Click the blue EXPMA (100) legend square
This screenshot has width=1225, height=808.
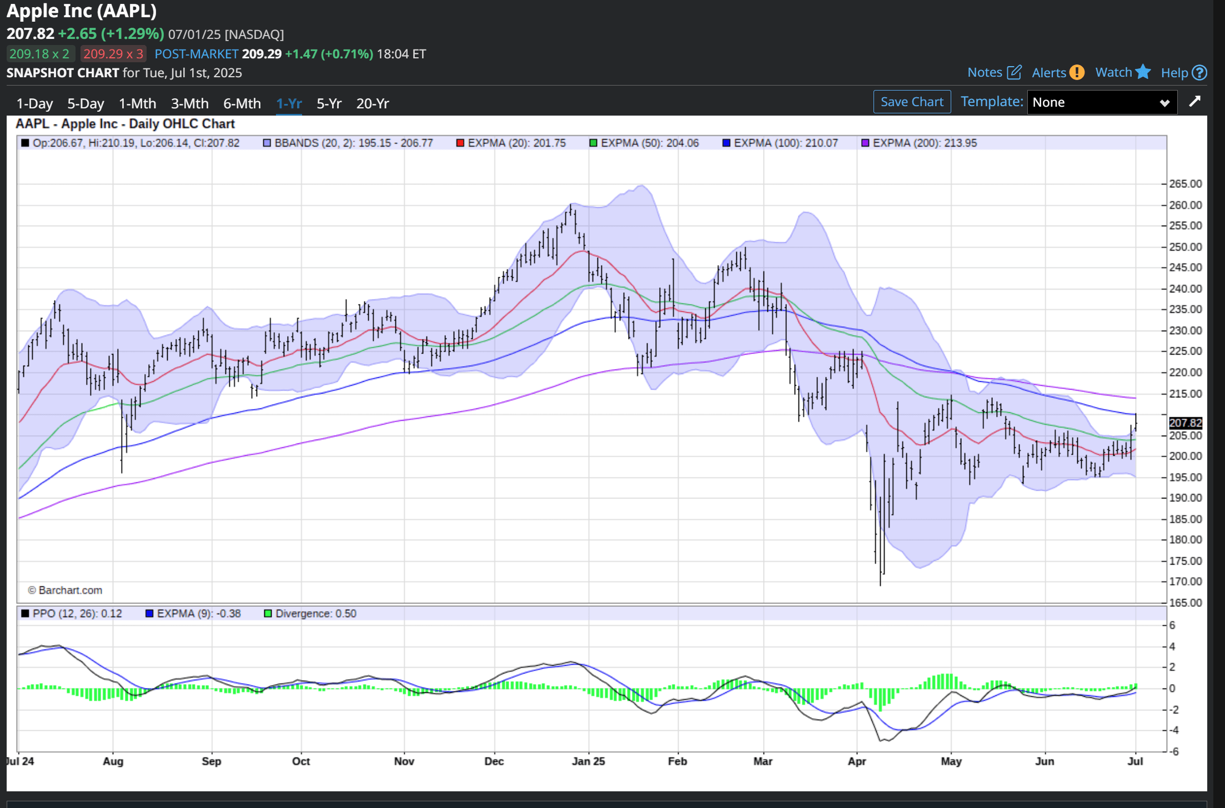[x=726, y=143]
